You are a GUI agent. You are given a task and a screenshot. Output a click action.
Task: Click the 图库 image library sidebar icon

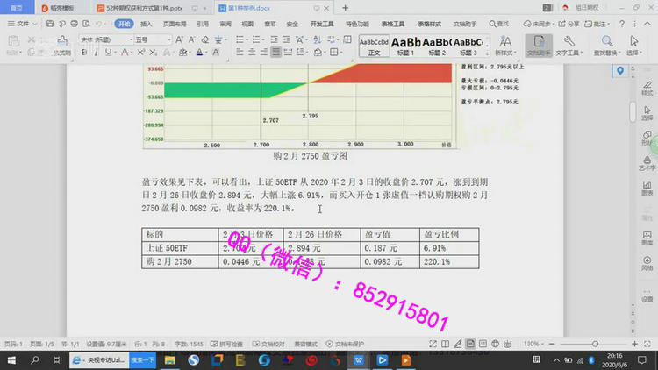click(647, 213)
